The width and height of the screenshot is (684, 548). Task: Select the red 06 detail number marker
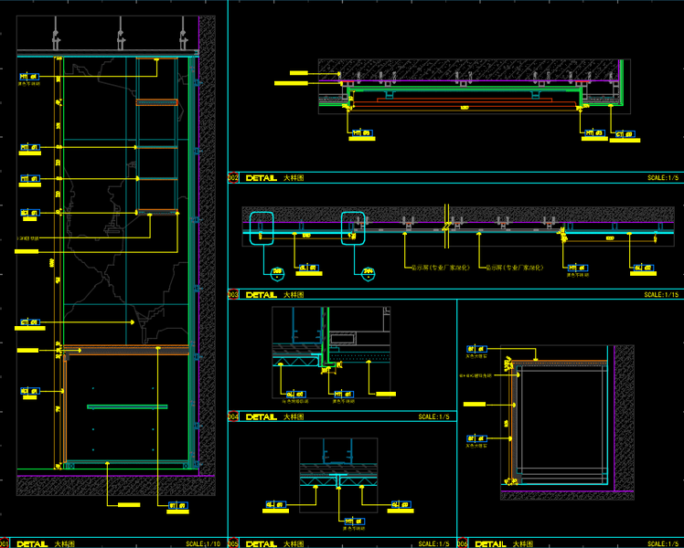click(x=463, y=543)
